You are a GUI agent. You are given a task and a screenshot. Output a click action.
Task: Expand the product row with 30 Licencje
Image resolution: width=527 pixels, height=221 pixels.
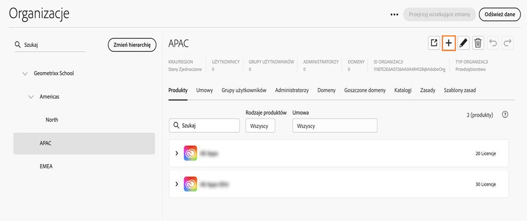177,184
